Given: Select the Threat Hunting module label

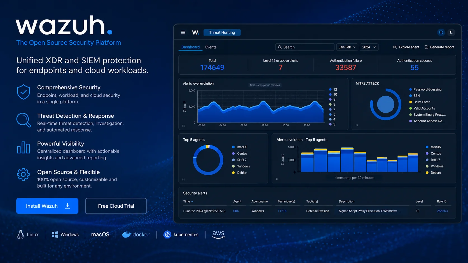Looking at the screenshot, I should pyautogui.click(x=222, y=32).
